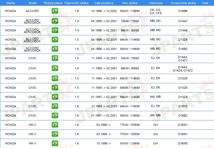The width and height of the screenshot is (214, 148).
Task: Click HONDA in the ACCORD D16B6 row
Action: 10,11
